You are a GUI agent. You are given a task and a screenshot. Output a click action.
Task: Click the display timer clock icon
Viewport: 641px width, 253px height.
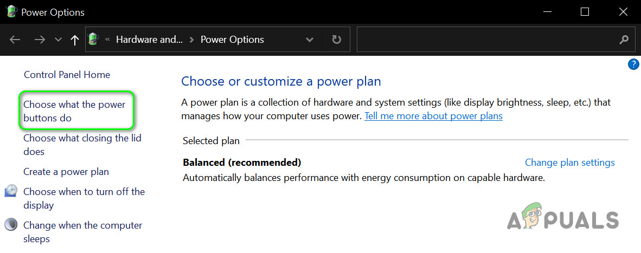click(11, 192)
